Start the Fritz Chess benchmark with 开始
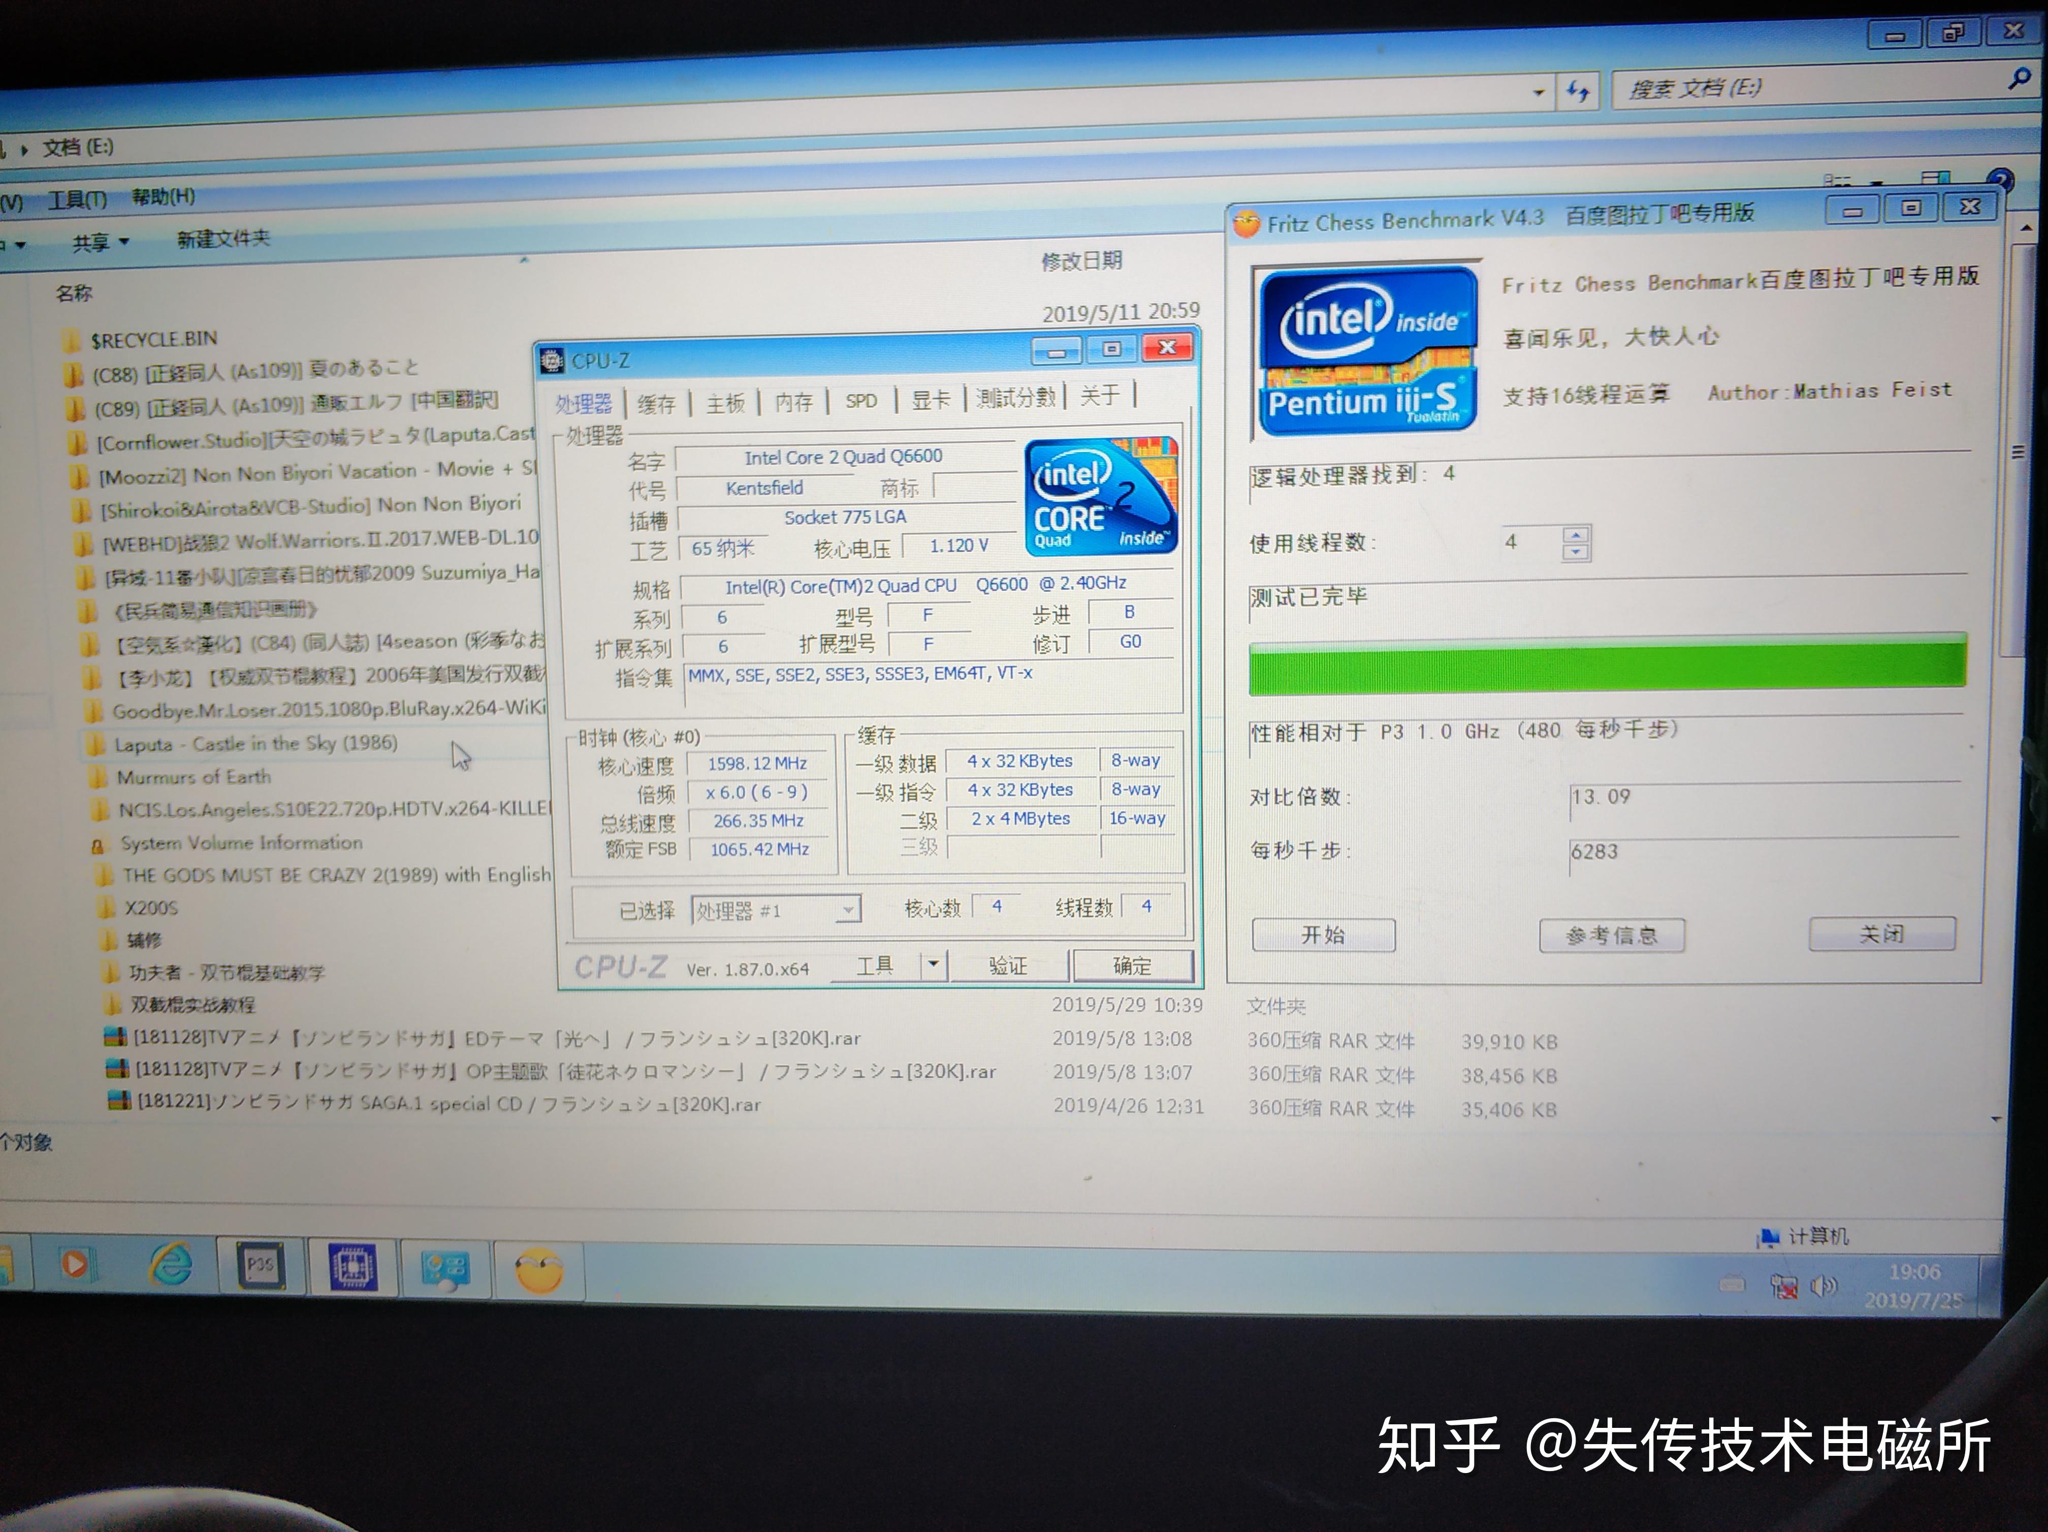The image size is (2048, 1532). pyautogui.click(x=1323, y=935)
